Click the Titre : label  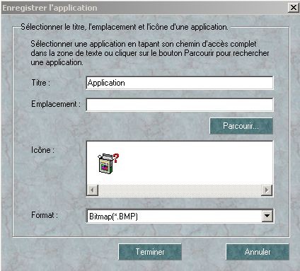41,83
